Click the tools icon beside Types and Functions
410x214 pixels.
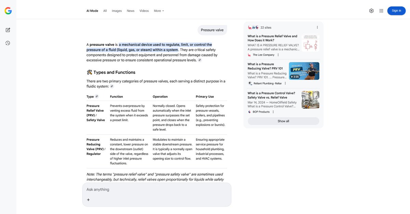pyautogui.click(x=90, y=72)
